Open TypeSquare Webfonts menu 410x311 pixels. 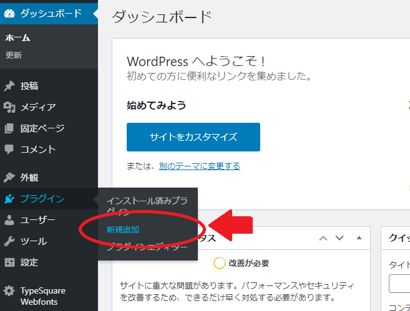(49, 296)
